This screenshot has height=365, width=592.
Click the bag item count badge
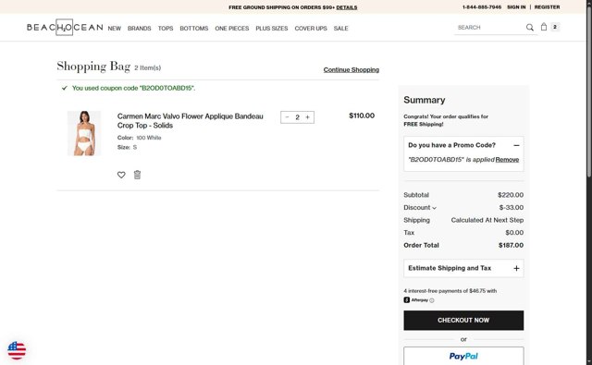click(555, 27)
